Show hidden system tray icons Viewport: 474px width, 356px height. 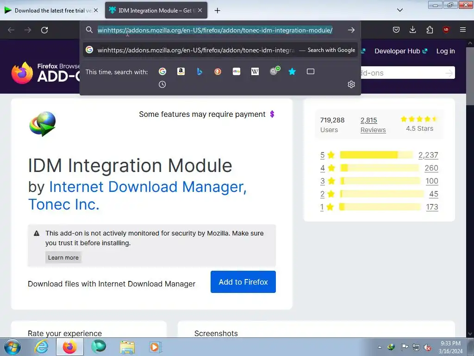[x=380, y=347]
